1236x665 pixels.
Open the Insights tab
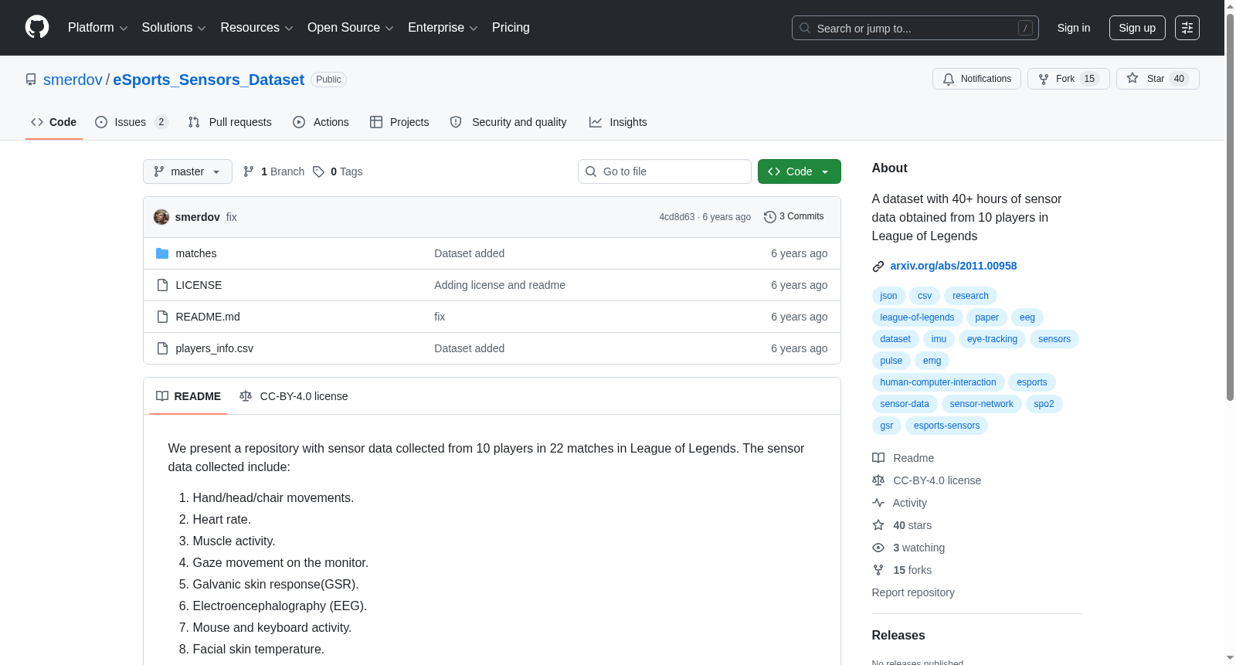(618, 122)
